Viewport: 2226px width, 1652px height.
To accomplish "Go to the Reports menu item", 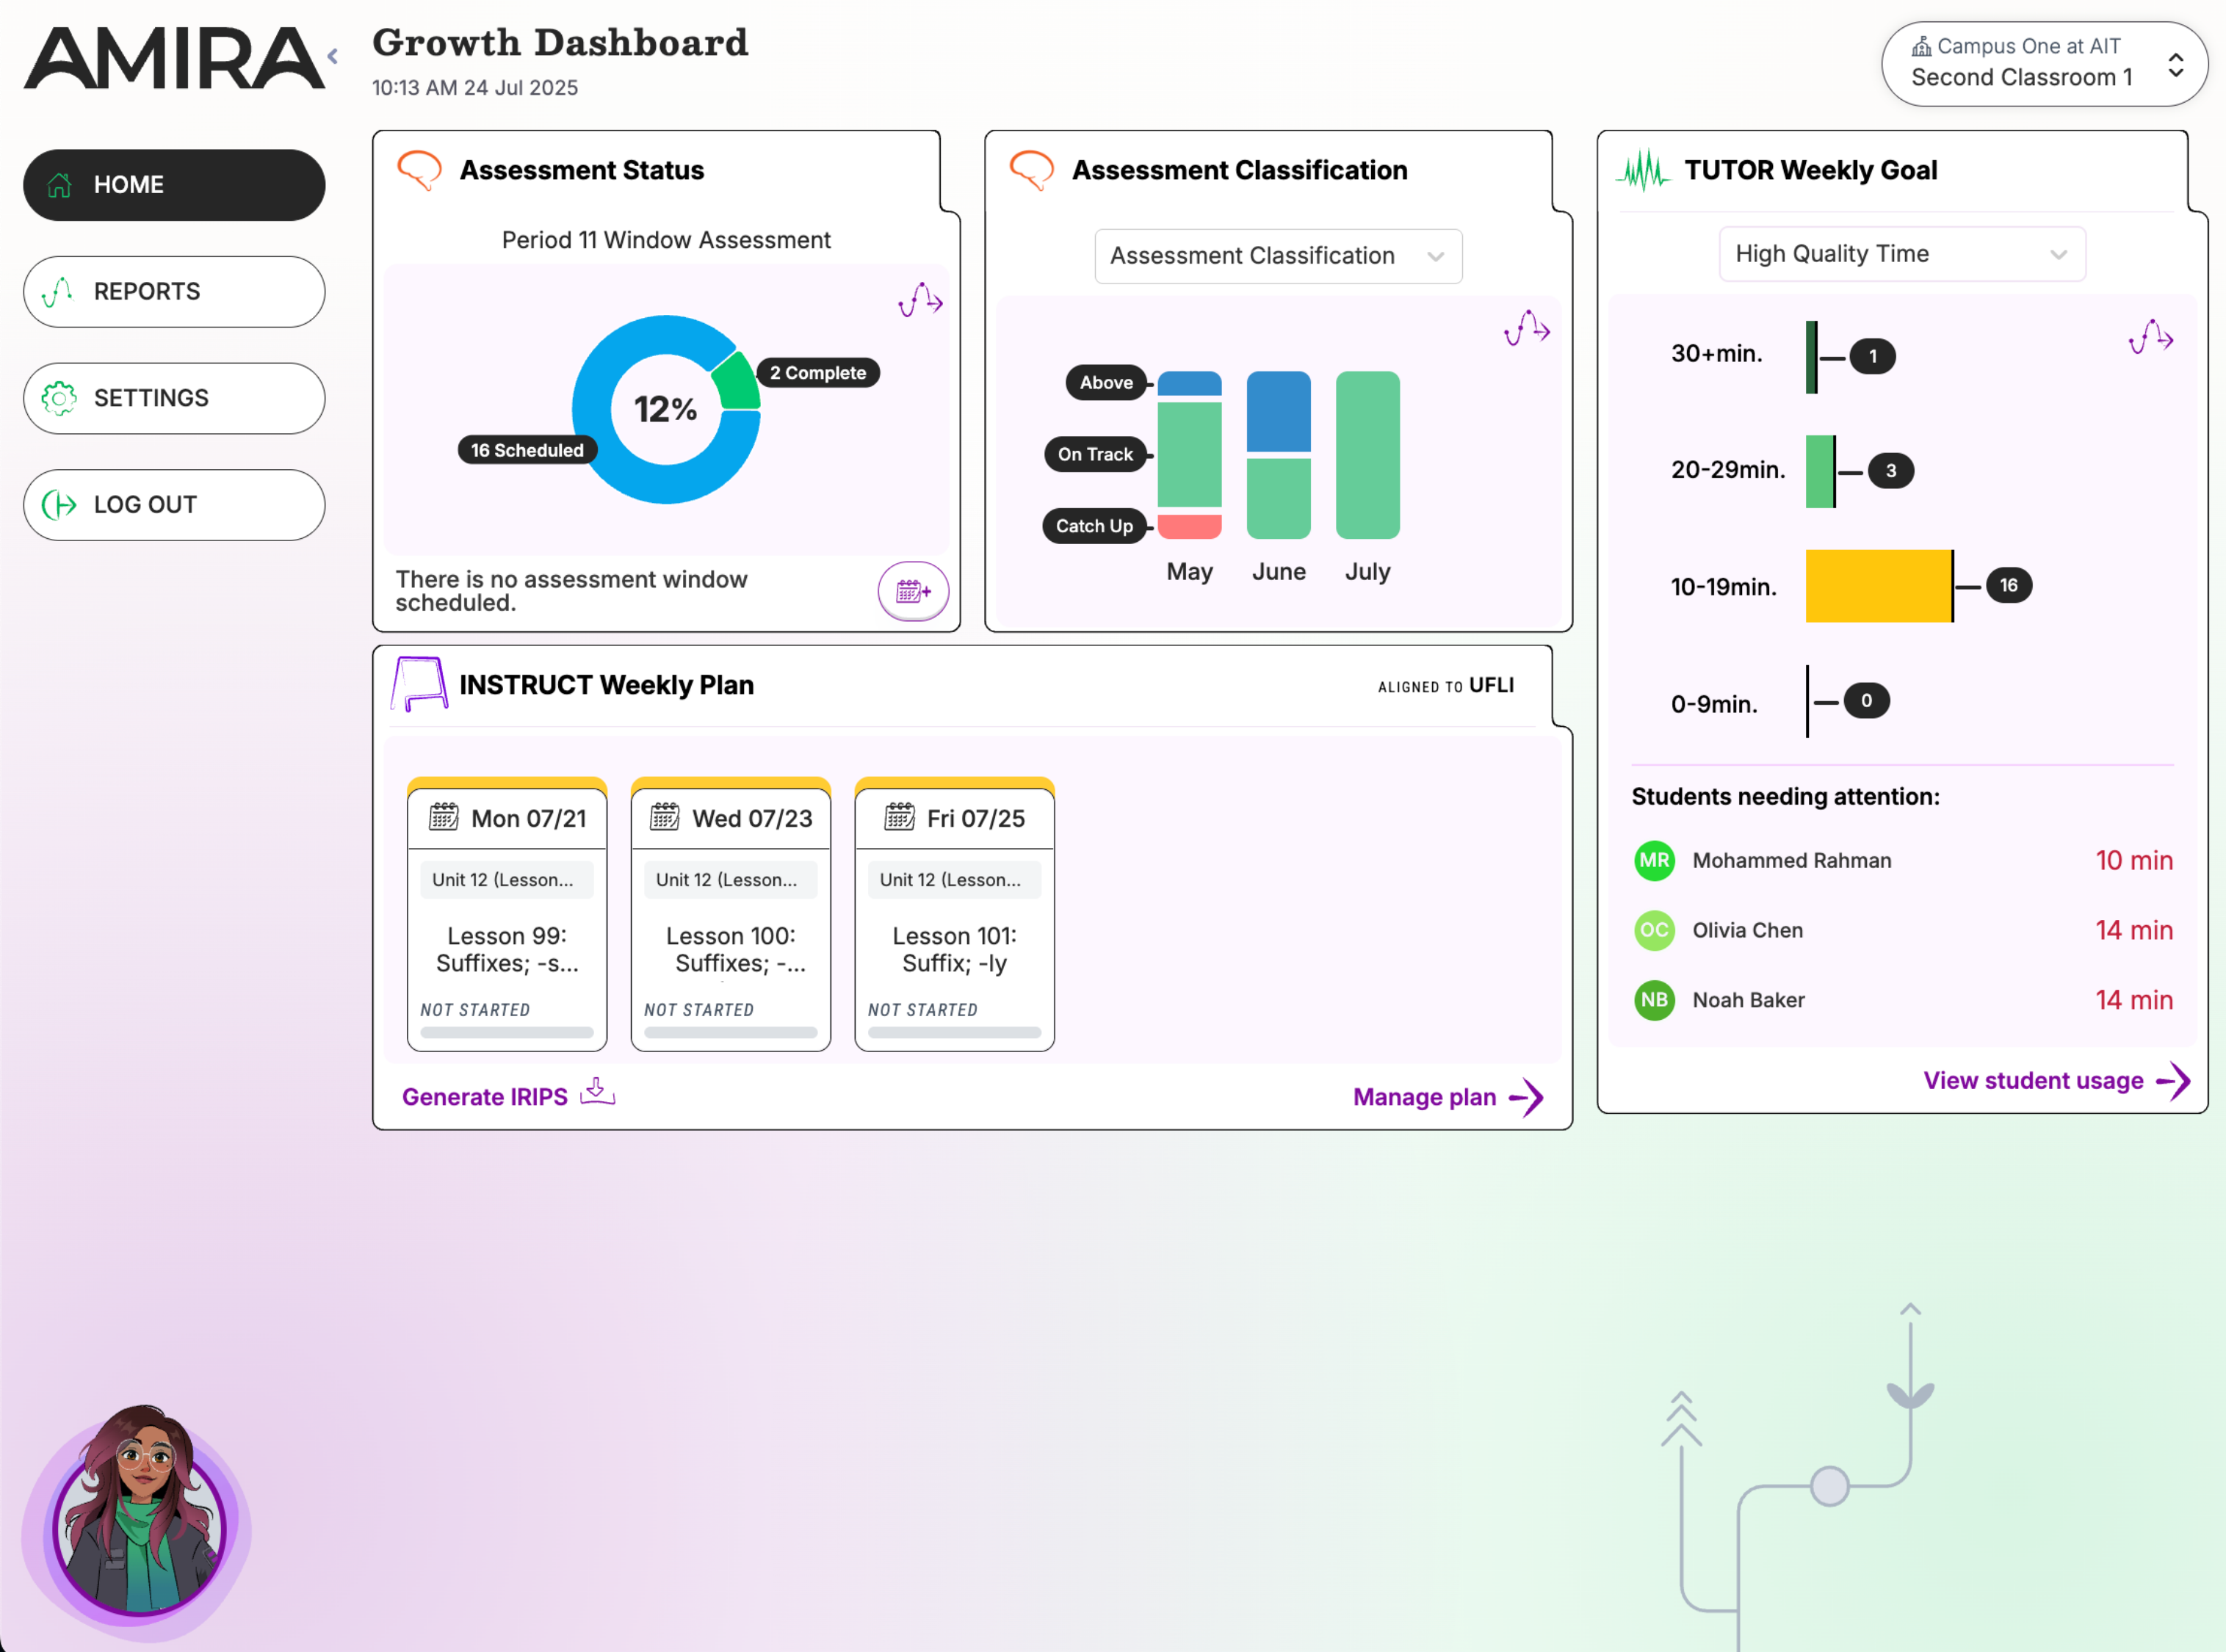I will click(174, 291).
